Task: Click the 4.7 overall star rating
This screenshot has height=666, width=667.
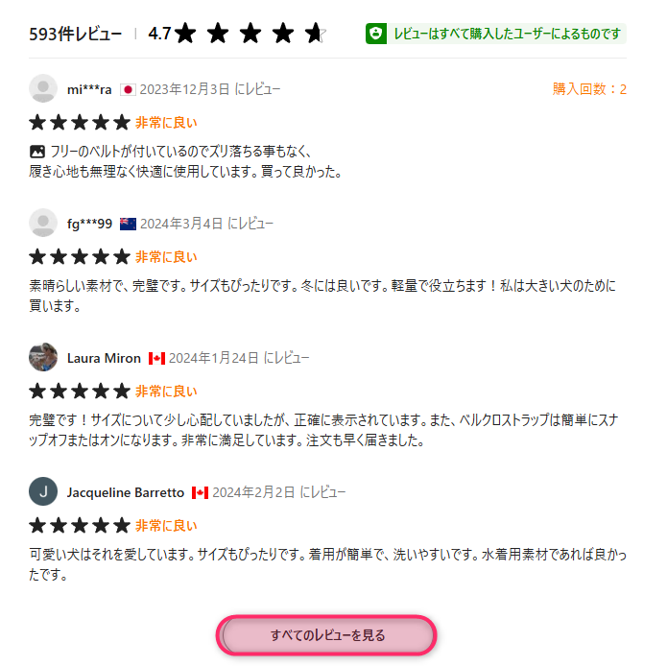Action: pyautogui.click(x=237, y=34)
